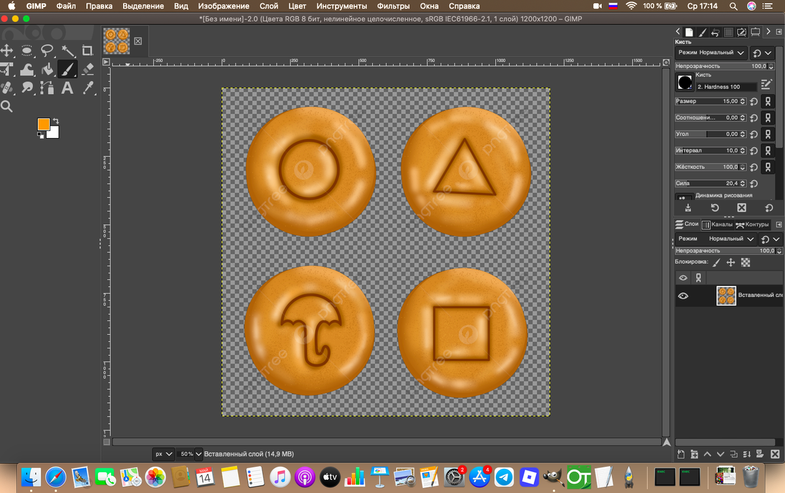Select the Free Select lasso tool
Image resolution: width=785 pixels, height=493 pixels.
click(46, 50)
